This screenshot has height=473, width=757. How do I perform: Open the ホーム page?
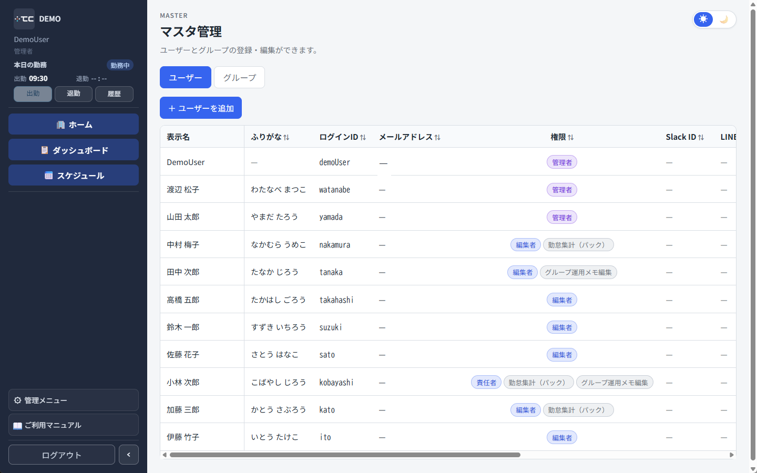(74, 125)
